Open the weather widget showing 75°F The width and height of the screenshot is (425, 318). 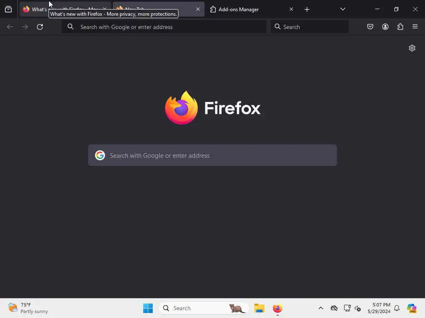pos(28,308)
